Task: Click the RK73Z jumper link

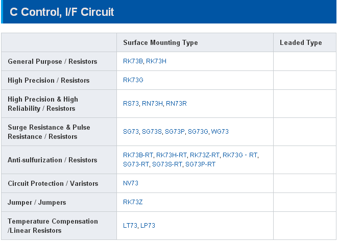Action: coord(133,202)
